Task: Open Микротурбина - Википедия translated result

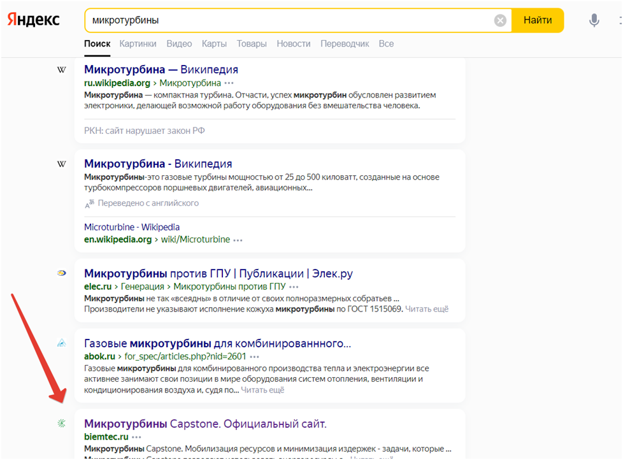Action: (158, 164)
